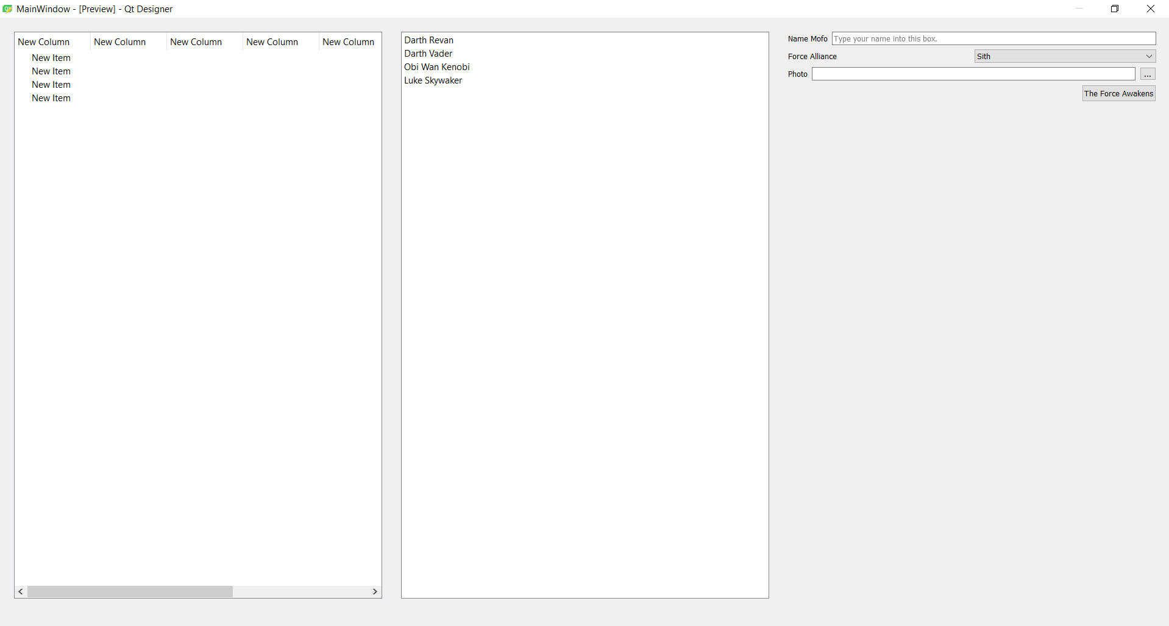Screen dimensions: 1169x626
Task: Select the first New Item in the tree
Action: [x=51, y=57]
